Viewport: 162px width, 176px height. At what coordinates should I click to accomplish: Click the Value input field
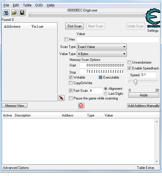point(118,39)
